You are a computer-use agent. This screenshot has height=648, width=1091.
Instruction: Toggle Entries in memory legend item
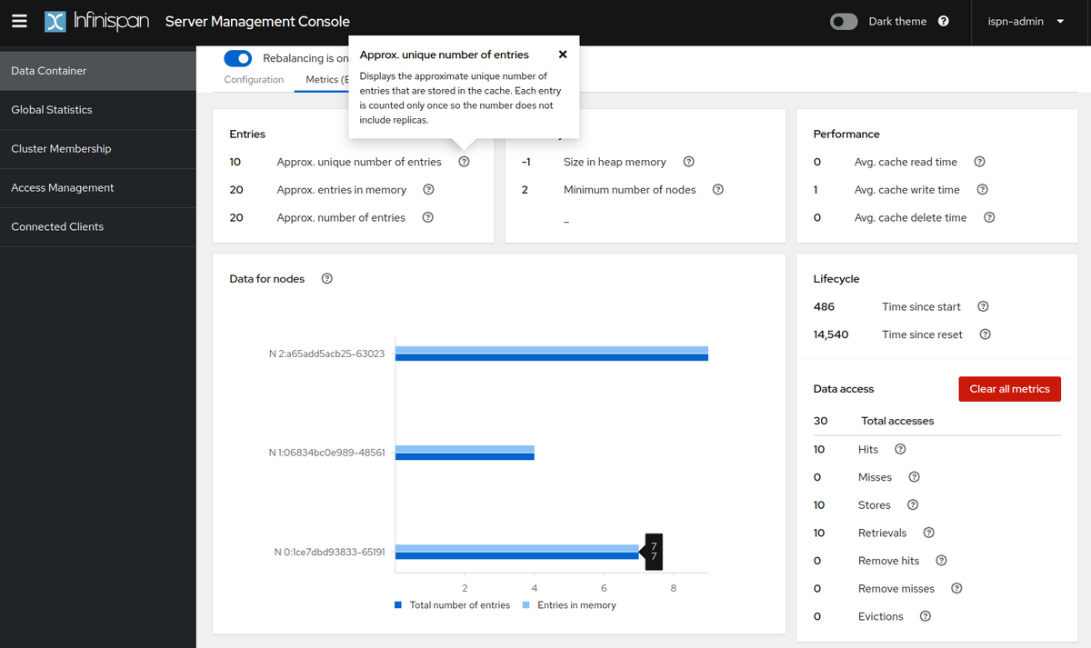(569, 605)
